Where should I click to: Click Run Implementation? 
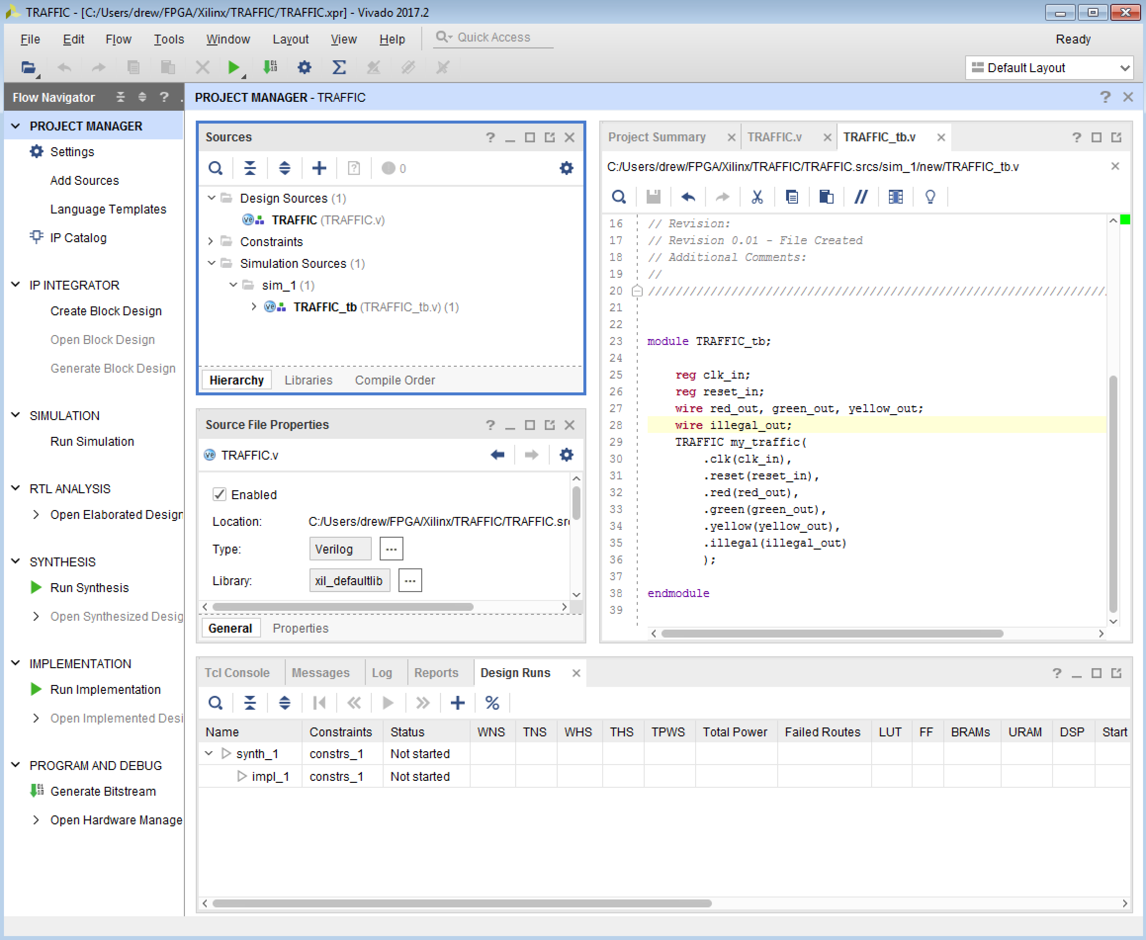tap(106, 689)
